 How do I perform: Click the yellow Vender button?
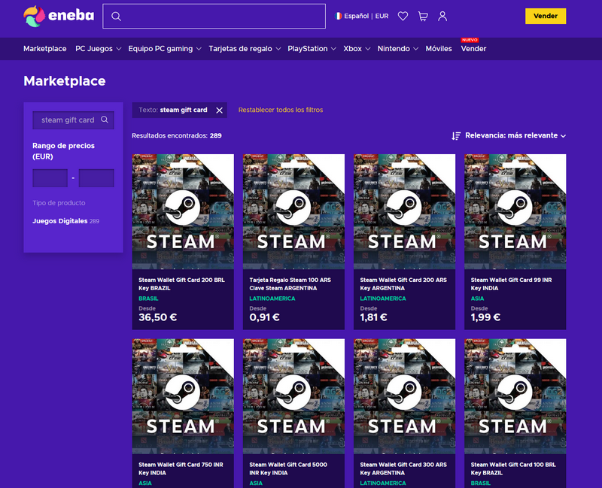click(x=545, y=16)
